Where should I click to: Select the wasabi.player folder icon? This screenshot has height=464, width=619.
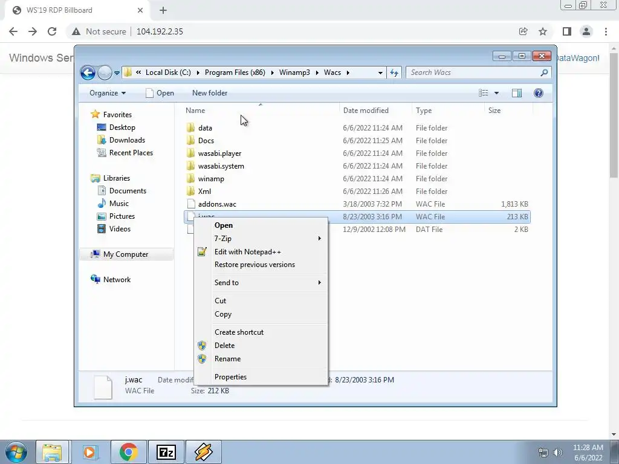tap(190, 153)
